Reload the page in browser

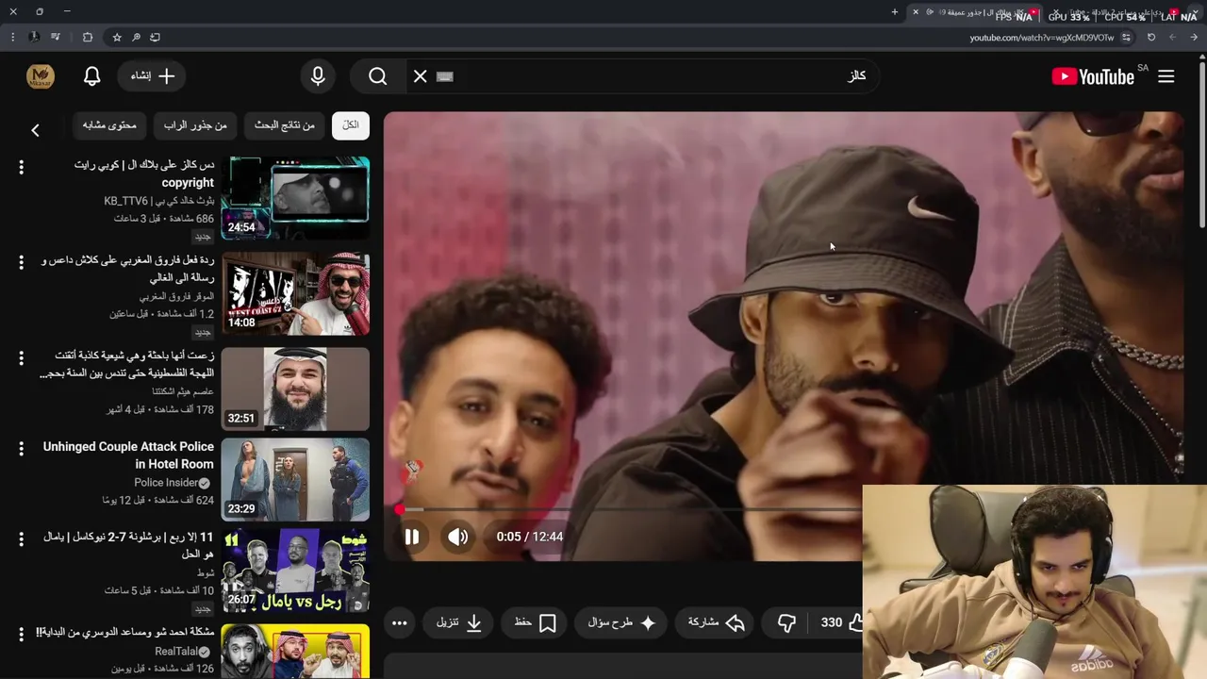point(1151,38)
